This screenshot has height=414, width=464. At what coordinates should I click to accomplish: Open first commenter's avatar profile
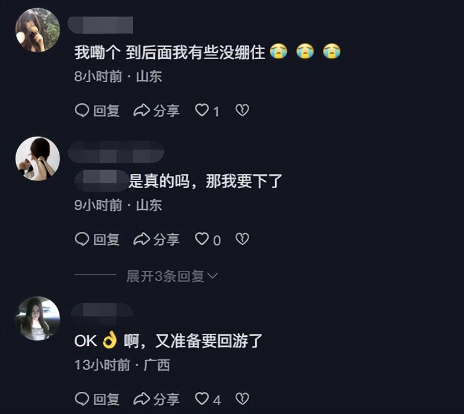(38, 30)
